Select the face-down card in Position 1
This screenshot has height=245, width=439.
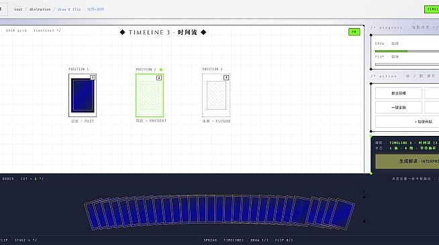tap(83, 96)
